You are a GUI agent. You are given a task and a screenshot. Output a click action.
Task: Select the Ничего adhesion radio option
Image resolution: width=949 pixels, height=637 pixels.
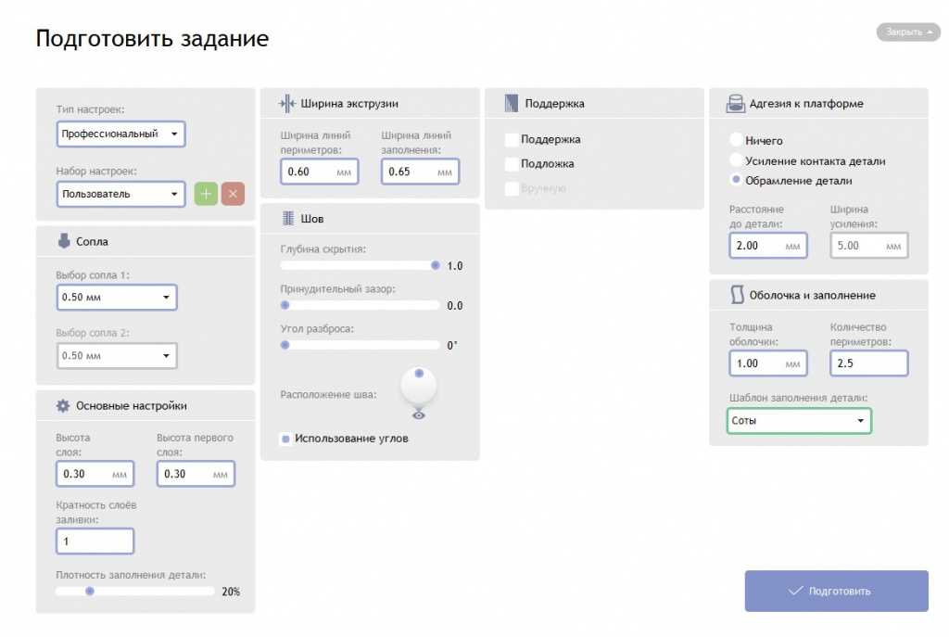tap(737, 141)
